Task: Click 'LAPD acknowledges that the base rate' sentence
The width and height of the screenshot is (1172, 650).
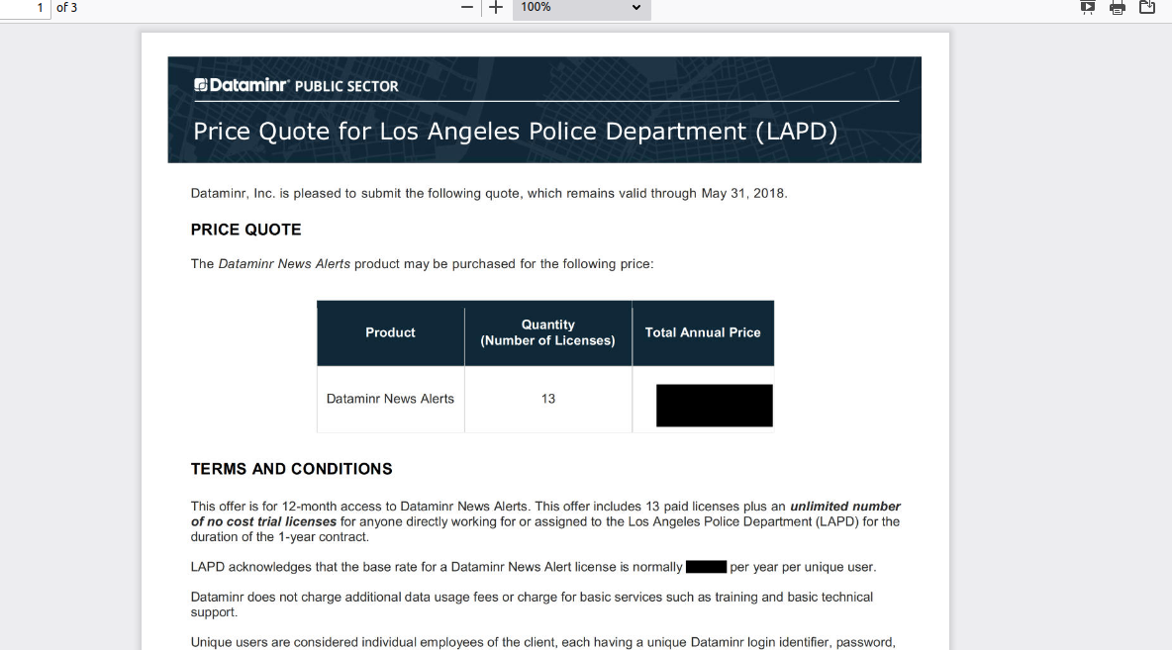Action: click(x=534, y=567)
